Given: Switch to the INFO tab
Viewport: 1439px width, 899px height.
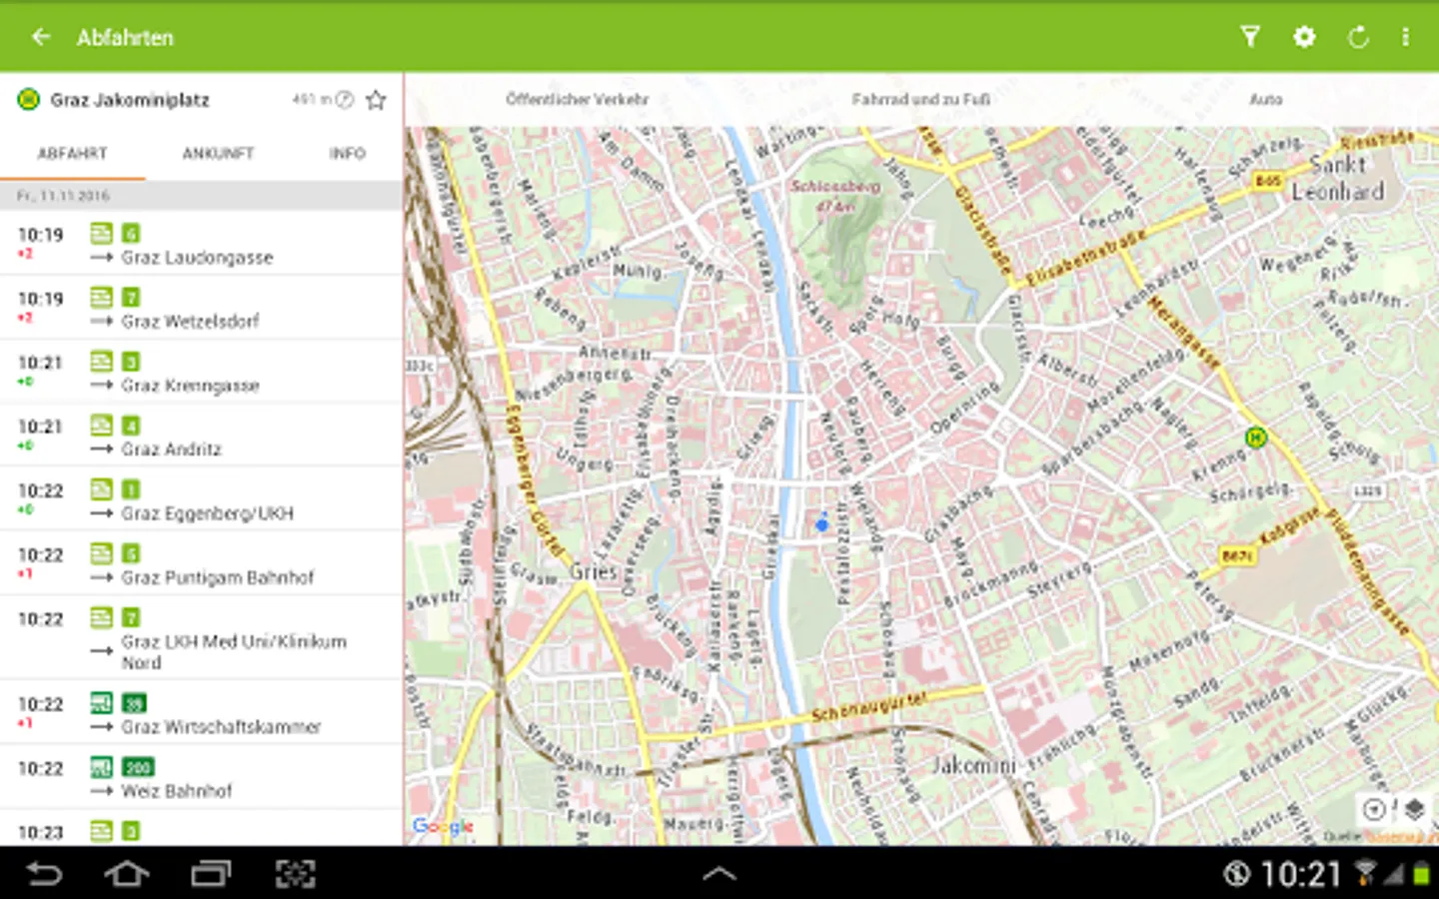Looking at the screenshot, I should [347, 153].
